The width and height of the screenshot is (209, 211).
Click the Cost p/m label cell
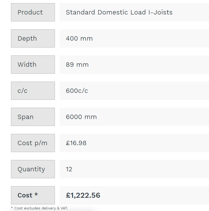[33, 143]
